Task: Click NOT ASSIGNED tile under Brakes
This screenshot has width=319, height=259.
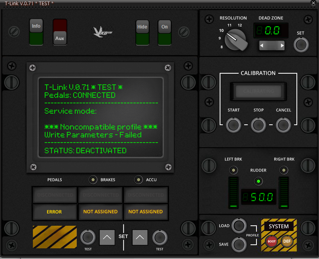Action: pos(100,212)
